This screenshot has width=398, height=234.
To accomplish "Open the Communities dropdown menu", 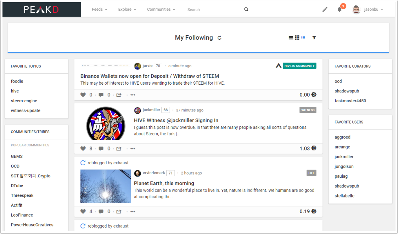I will pos(161,9).
